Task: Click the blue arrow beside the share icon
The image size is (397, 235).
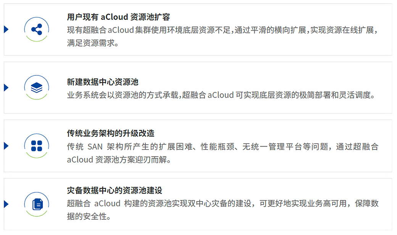Action: pos(6,29)
